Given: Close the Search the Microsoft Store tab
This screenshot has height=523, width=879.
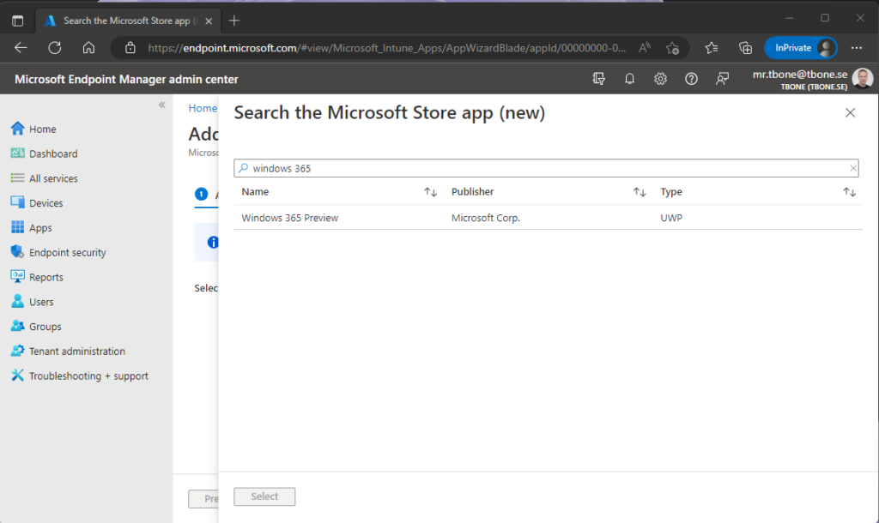Looking at the screenshot, I should tap(209, 21).
